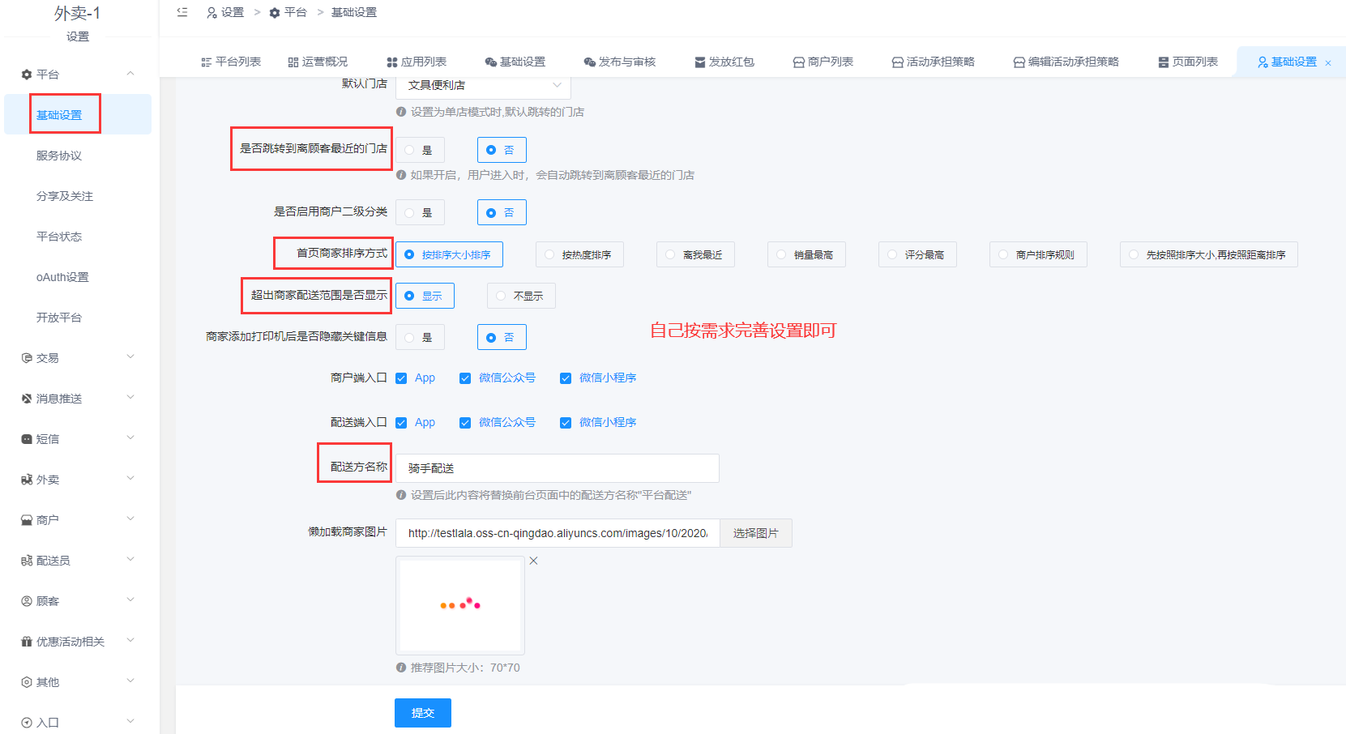Expand the 消息推送 sidebar section
This screenshot has width=1346, height=734.
[130, 398]
